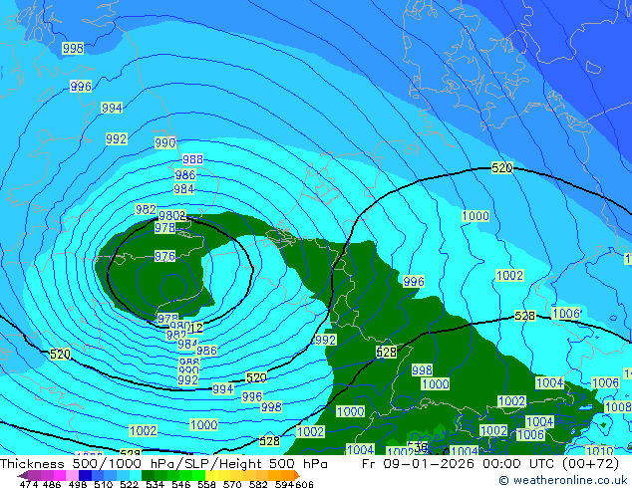Screen dimensions: 632x488
Task: Click legend value '510'
Action: click(x=104, y=484)
